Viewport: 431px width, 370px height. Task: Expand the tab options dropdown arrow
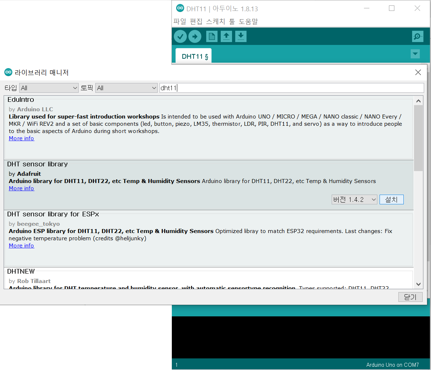coord(415,54)
